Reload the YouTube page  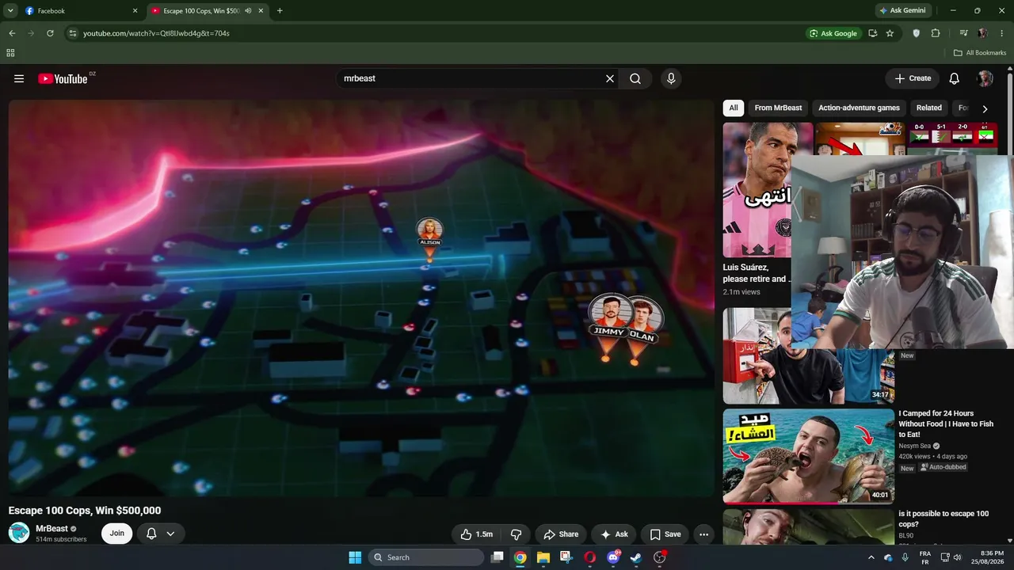[x=50, y=33]
